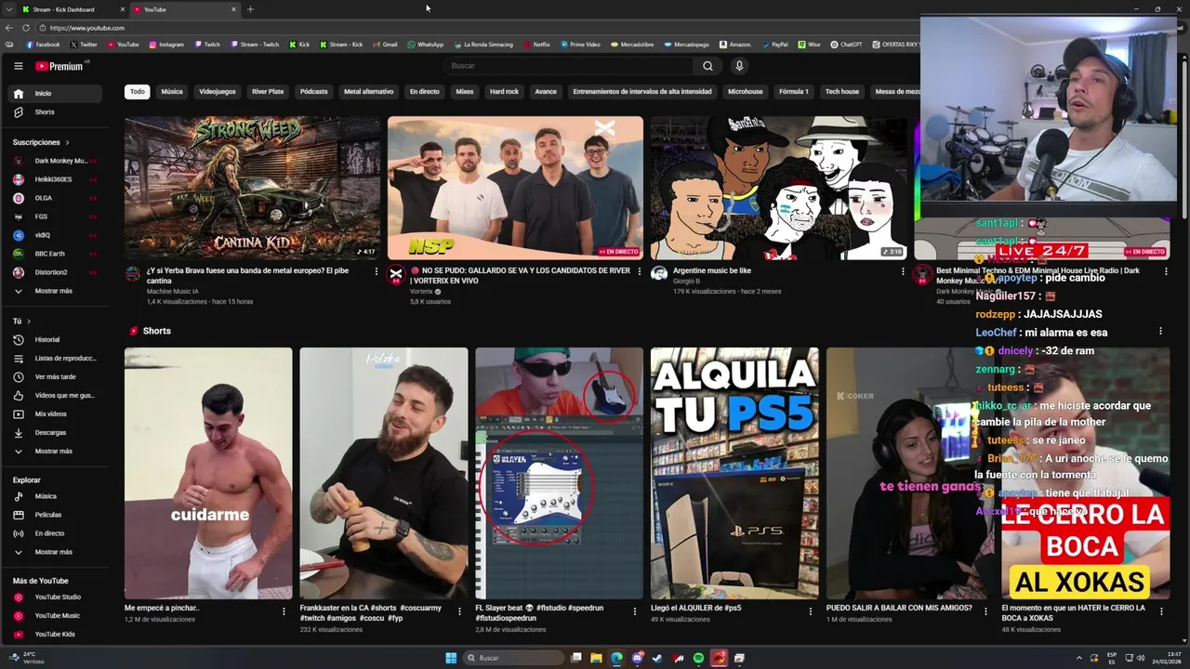
Task: Open Heikki360ES subscription channel
Action: (56, 179)
